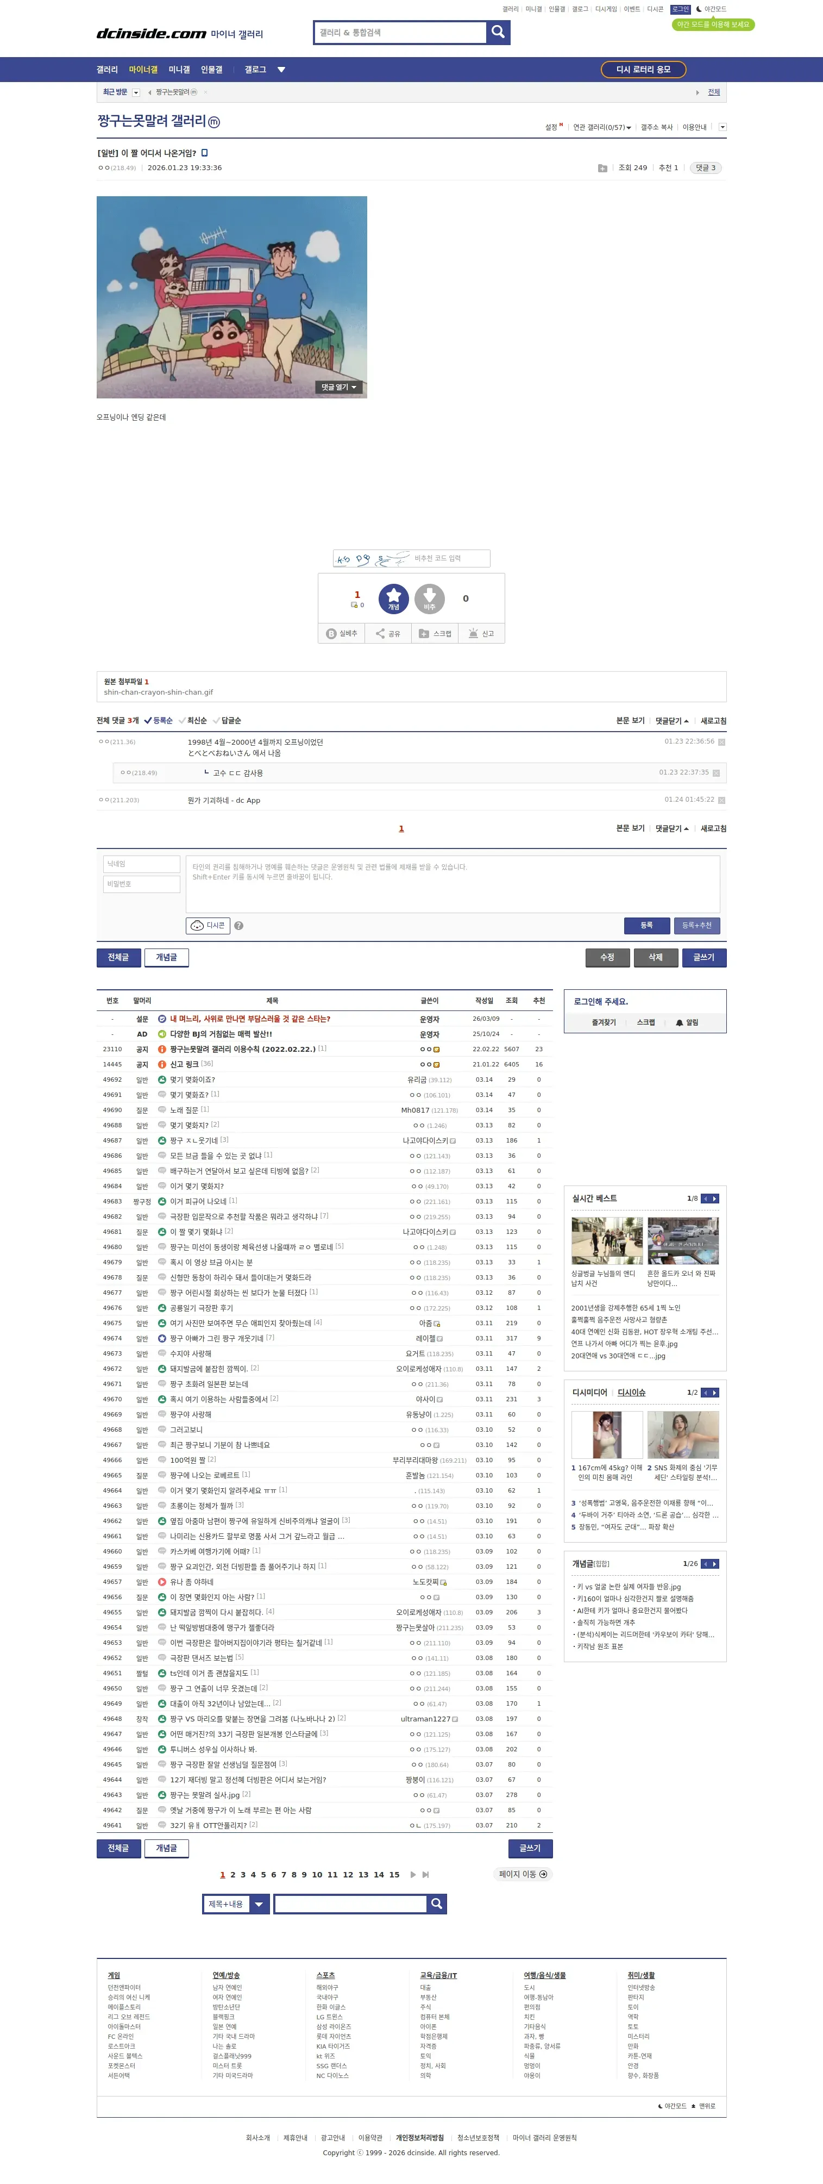This screenshot has height=2184, width=823.
Task: Open the 최근 방문 dropdown arrow
Action: click(136, 92)
